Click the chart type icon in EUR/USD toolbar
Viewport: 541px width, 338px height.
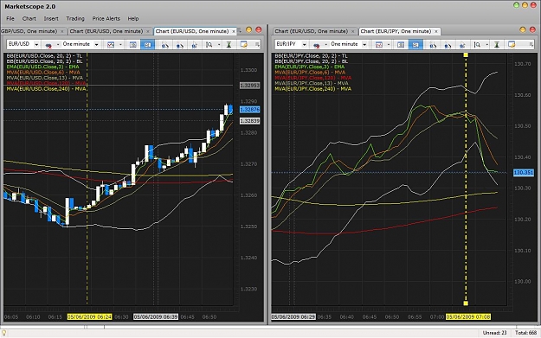pyautogui.click(x=111, y=45)
